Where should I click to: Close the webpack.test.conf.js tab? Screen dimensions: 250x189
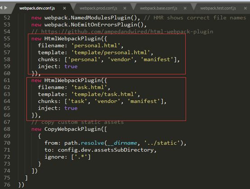pyautogui.click(x=245, y=8)
